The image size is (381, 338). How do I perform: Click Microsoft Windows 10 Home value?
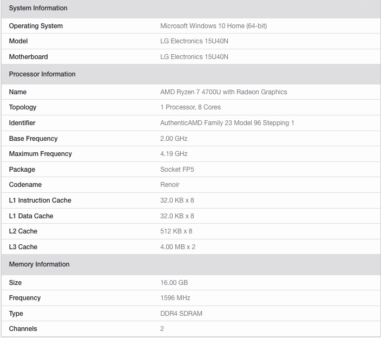point(213,26)
